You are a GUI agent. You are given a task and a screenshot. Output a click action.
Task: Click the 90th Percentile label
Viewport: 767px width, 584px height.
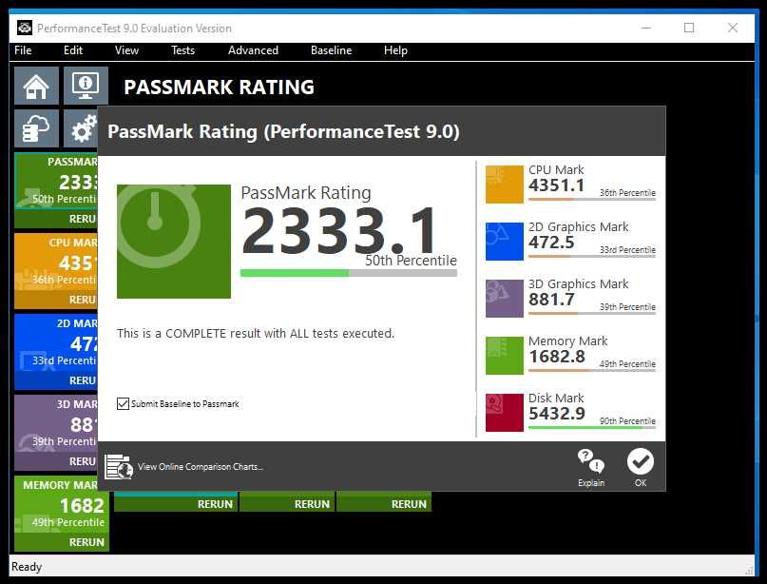(x=627, y=421)
